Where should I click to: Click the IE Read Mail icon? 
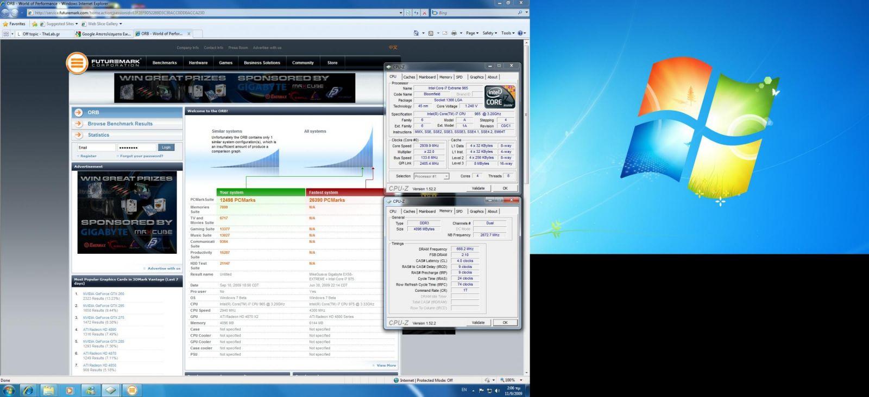coord(444,33)
